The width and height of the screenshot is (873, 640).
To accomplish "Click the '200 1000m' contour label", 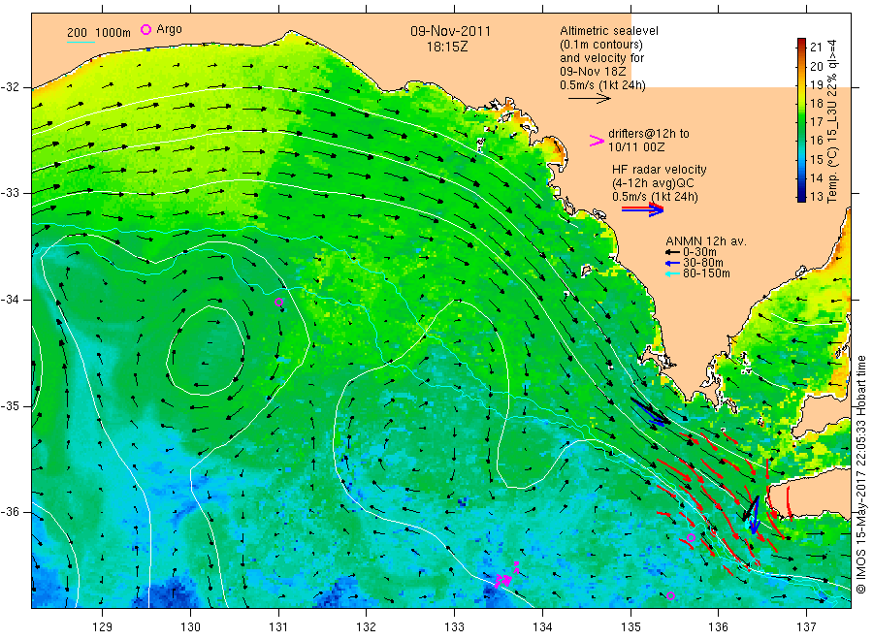I will click(99, 33).
